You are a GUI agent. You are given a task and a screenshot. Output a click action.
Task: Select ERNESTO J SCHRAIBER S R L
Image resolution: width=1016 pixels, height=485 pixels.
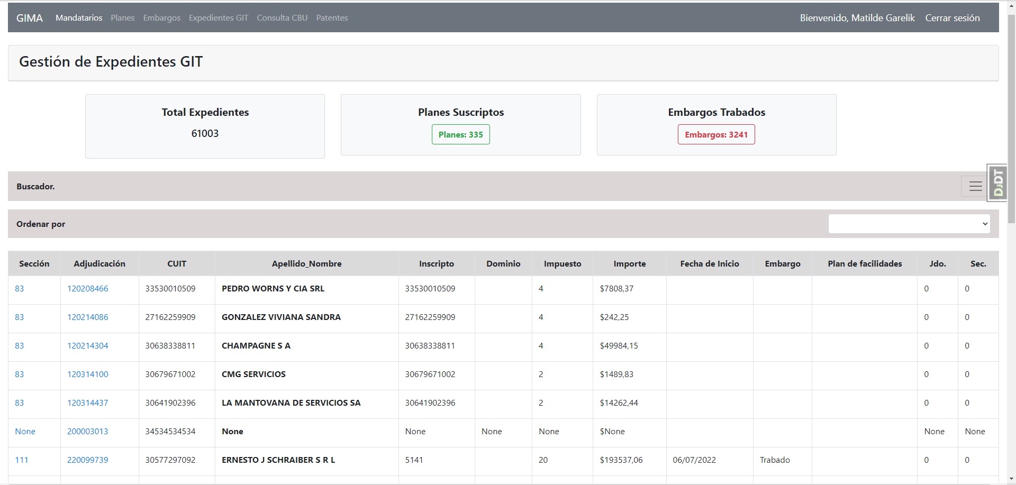point(278,460)
